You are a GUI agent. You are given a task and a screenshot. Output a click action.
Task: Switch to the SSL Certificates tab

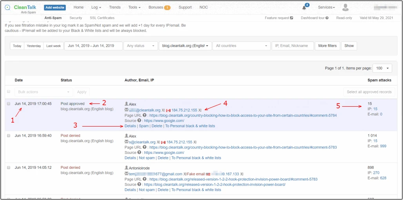102,18
